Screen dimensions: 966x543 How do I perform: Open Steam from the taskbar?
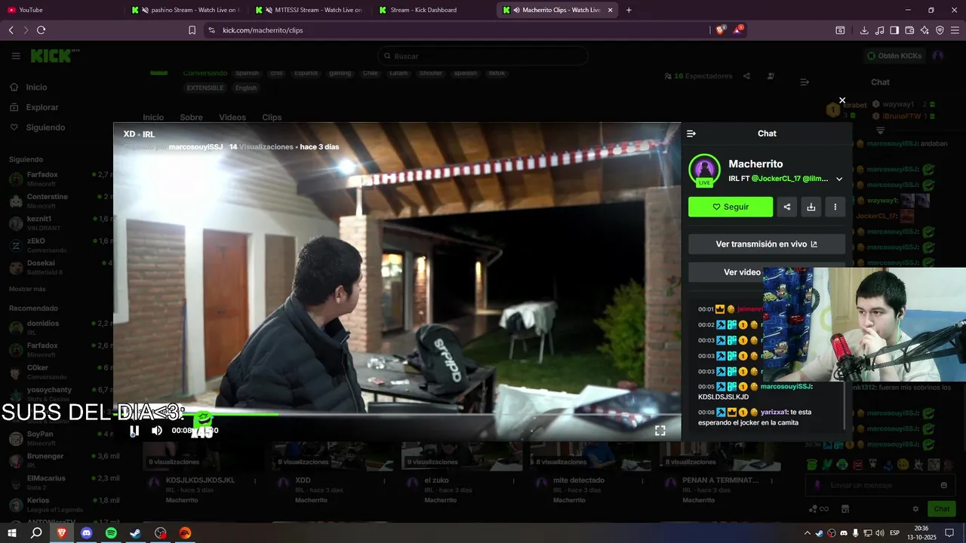(x=136, y=533)
